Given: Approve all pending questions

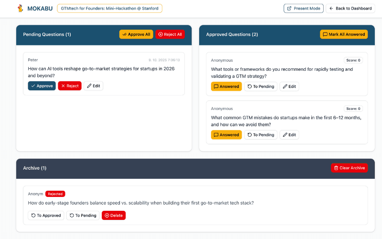Looking at the screenshot, I should [136, 34].
